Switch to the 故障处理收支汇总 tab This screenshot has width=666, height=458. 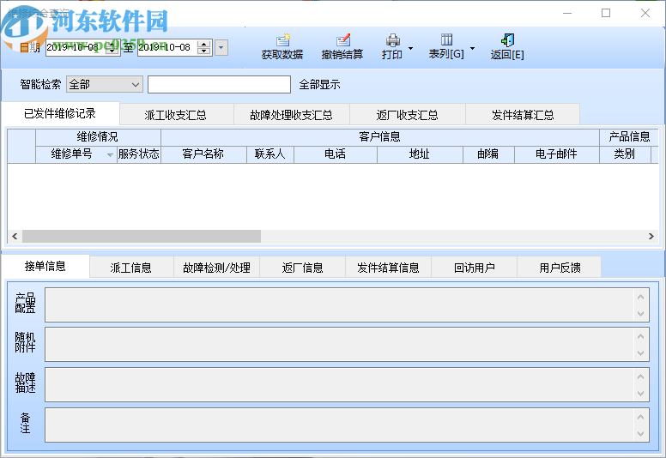[x=292, y=115]
